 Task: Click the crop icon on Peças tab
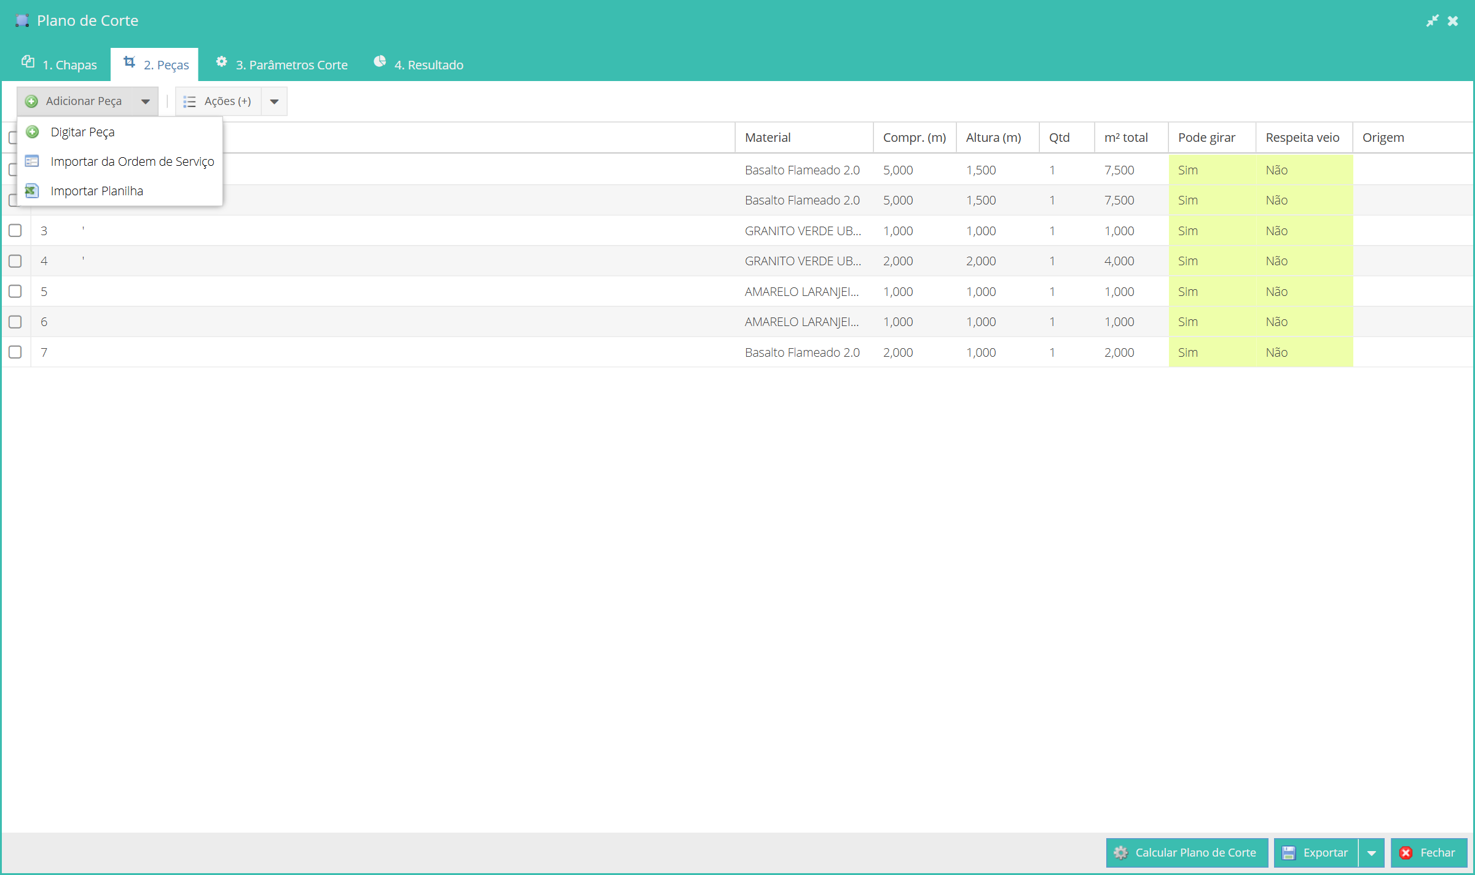pyautogui.click(x=129, y=61)
